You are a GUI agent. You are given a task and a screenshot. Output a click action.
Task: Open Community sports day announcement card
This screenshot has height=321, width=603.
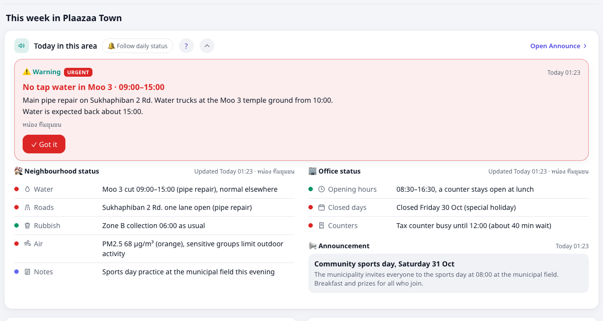(x=449, y=273)
